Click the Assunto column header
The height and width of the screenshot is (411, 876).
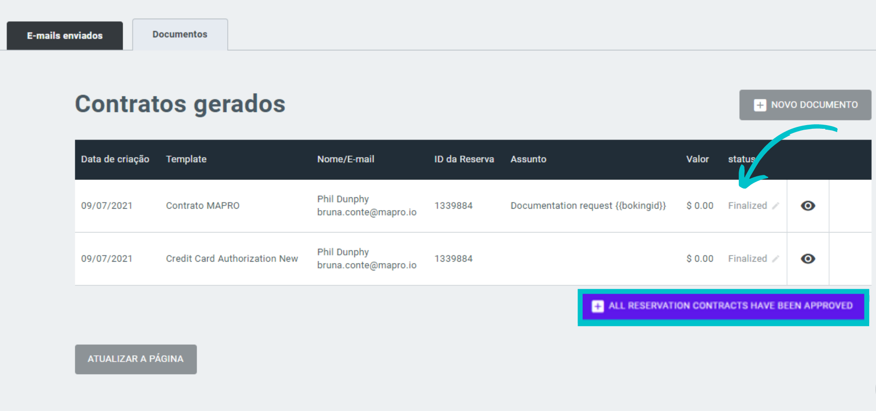528,159
